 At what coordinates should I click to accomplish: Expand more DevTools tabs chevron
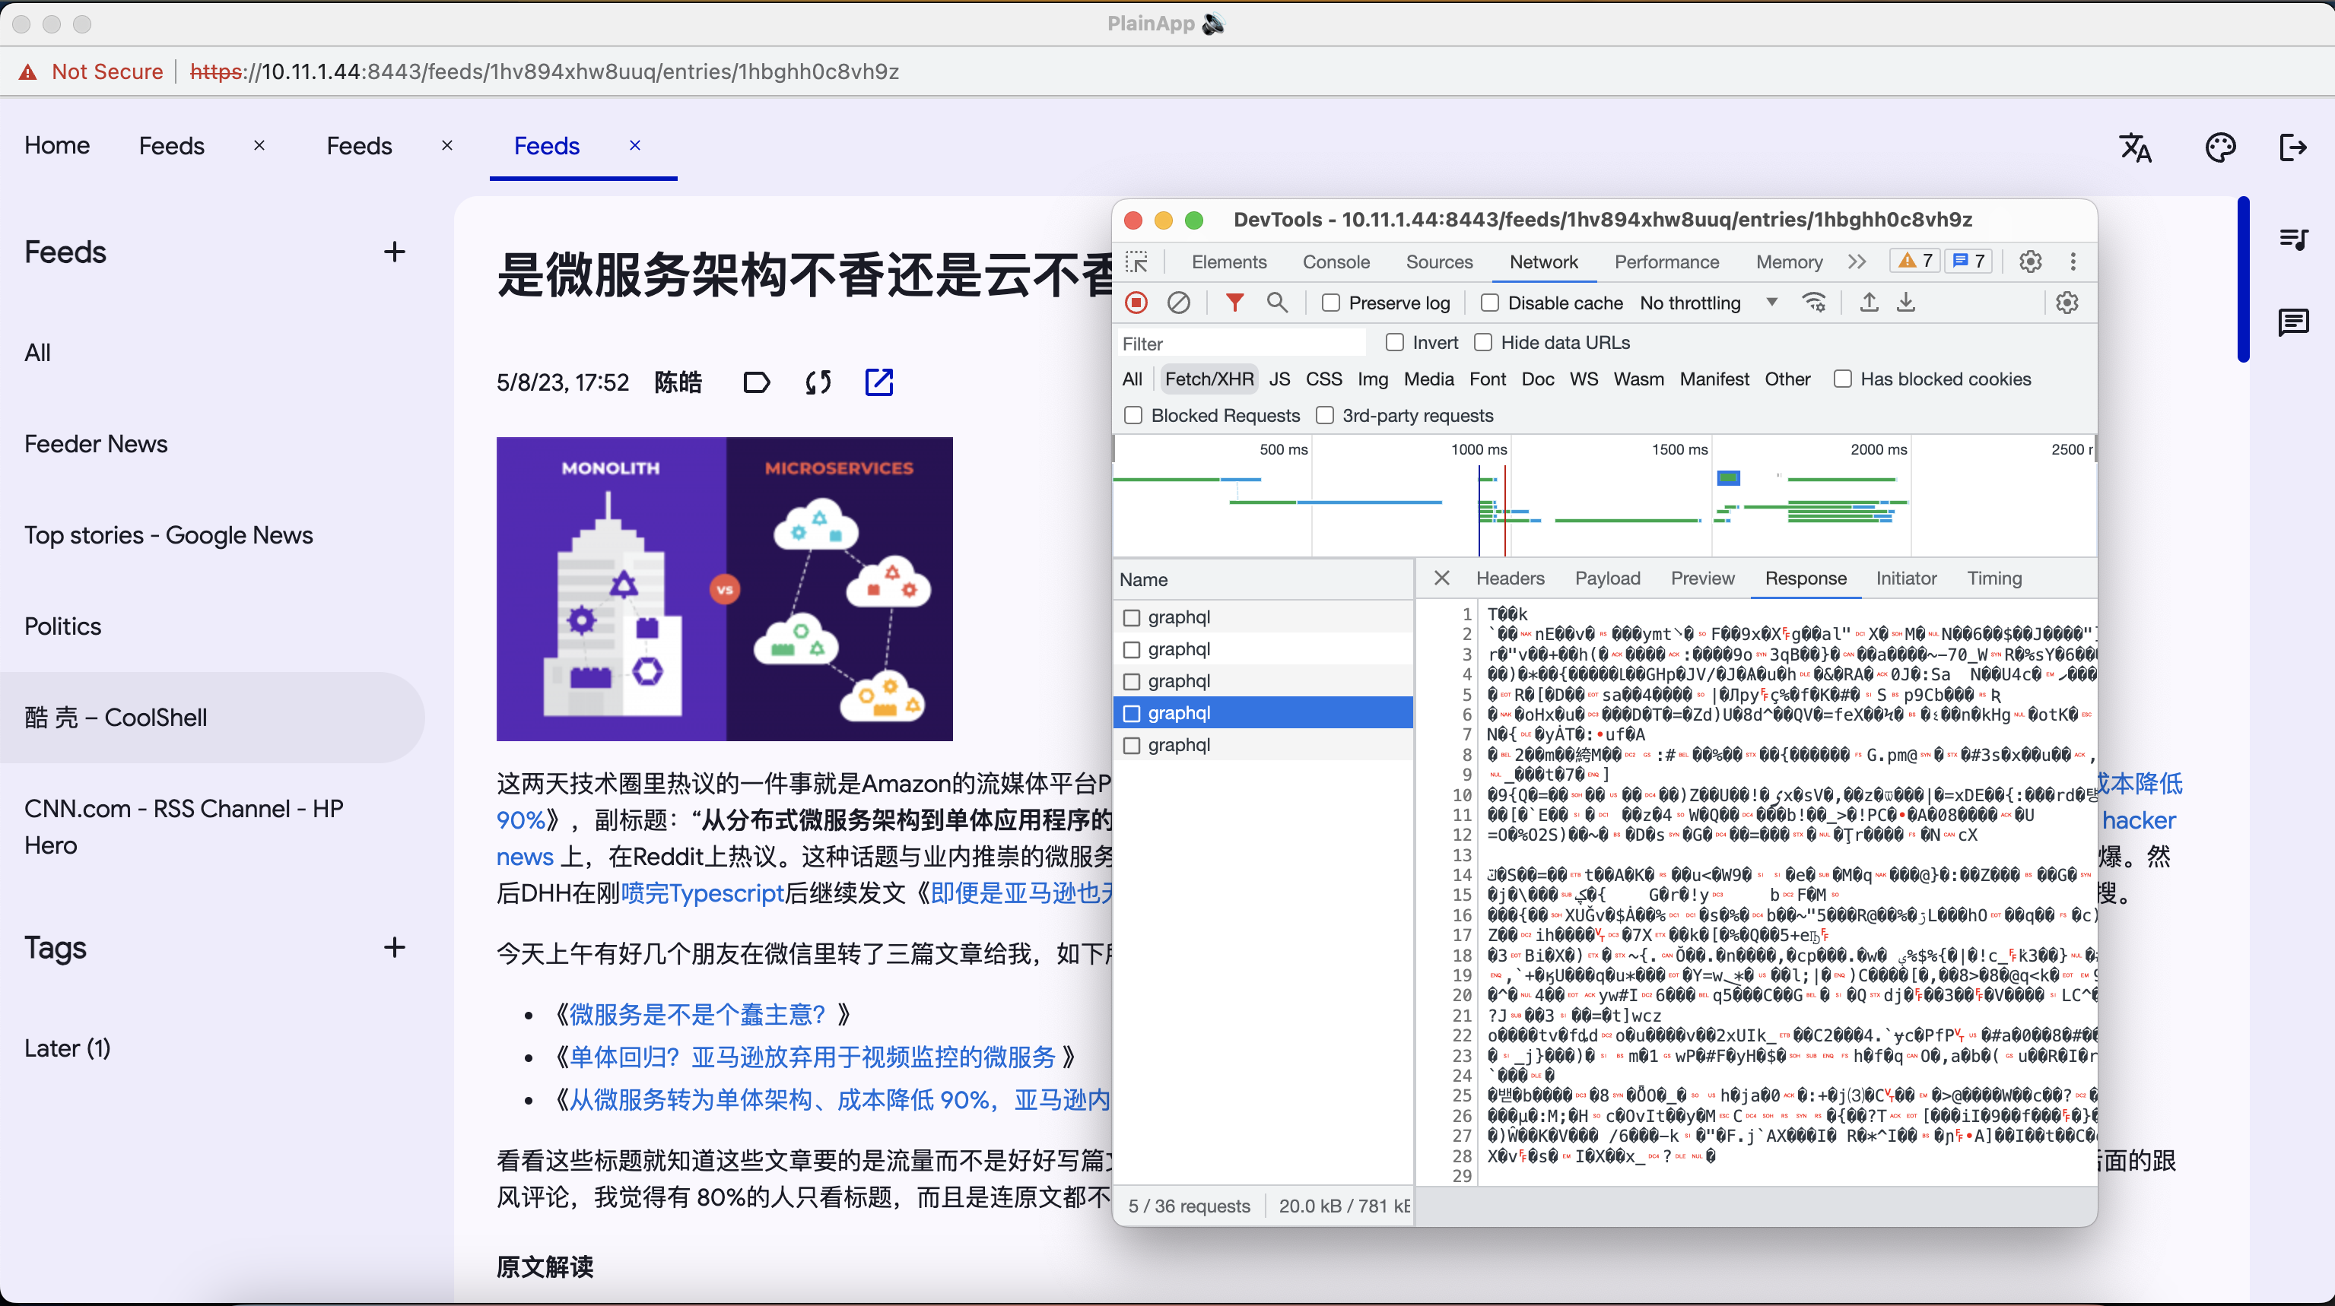(x=1857, y=262)
